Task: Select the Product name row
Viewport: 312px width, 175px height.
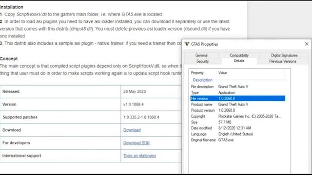Action: pyautogui.click(x=237, y=105)
